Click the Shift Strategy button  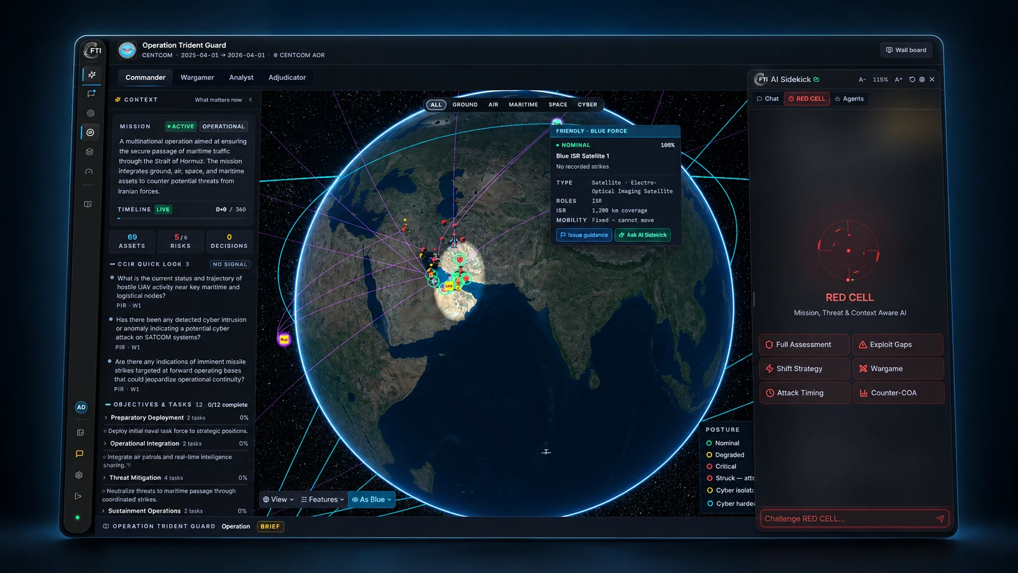(805, 369)
